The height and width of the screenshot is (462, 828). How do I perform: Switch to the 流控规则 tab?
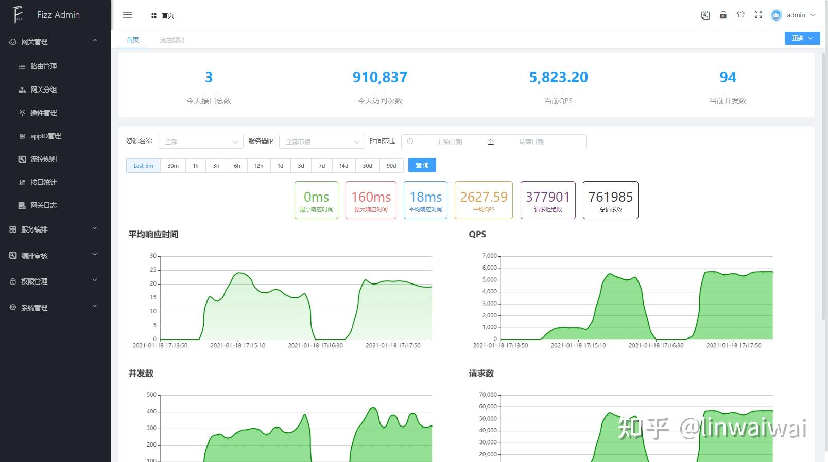(x=171, y=40)
